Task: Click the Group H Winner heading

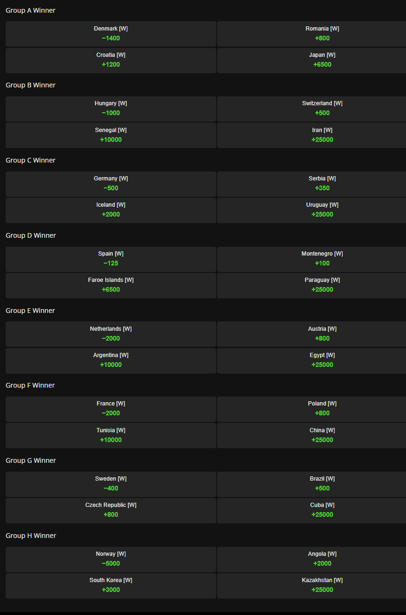Action: click(x=31, y=536)
